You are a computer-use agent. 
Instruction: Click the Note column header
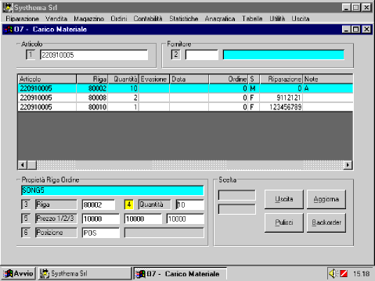coord(328,79)
